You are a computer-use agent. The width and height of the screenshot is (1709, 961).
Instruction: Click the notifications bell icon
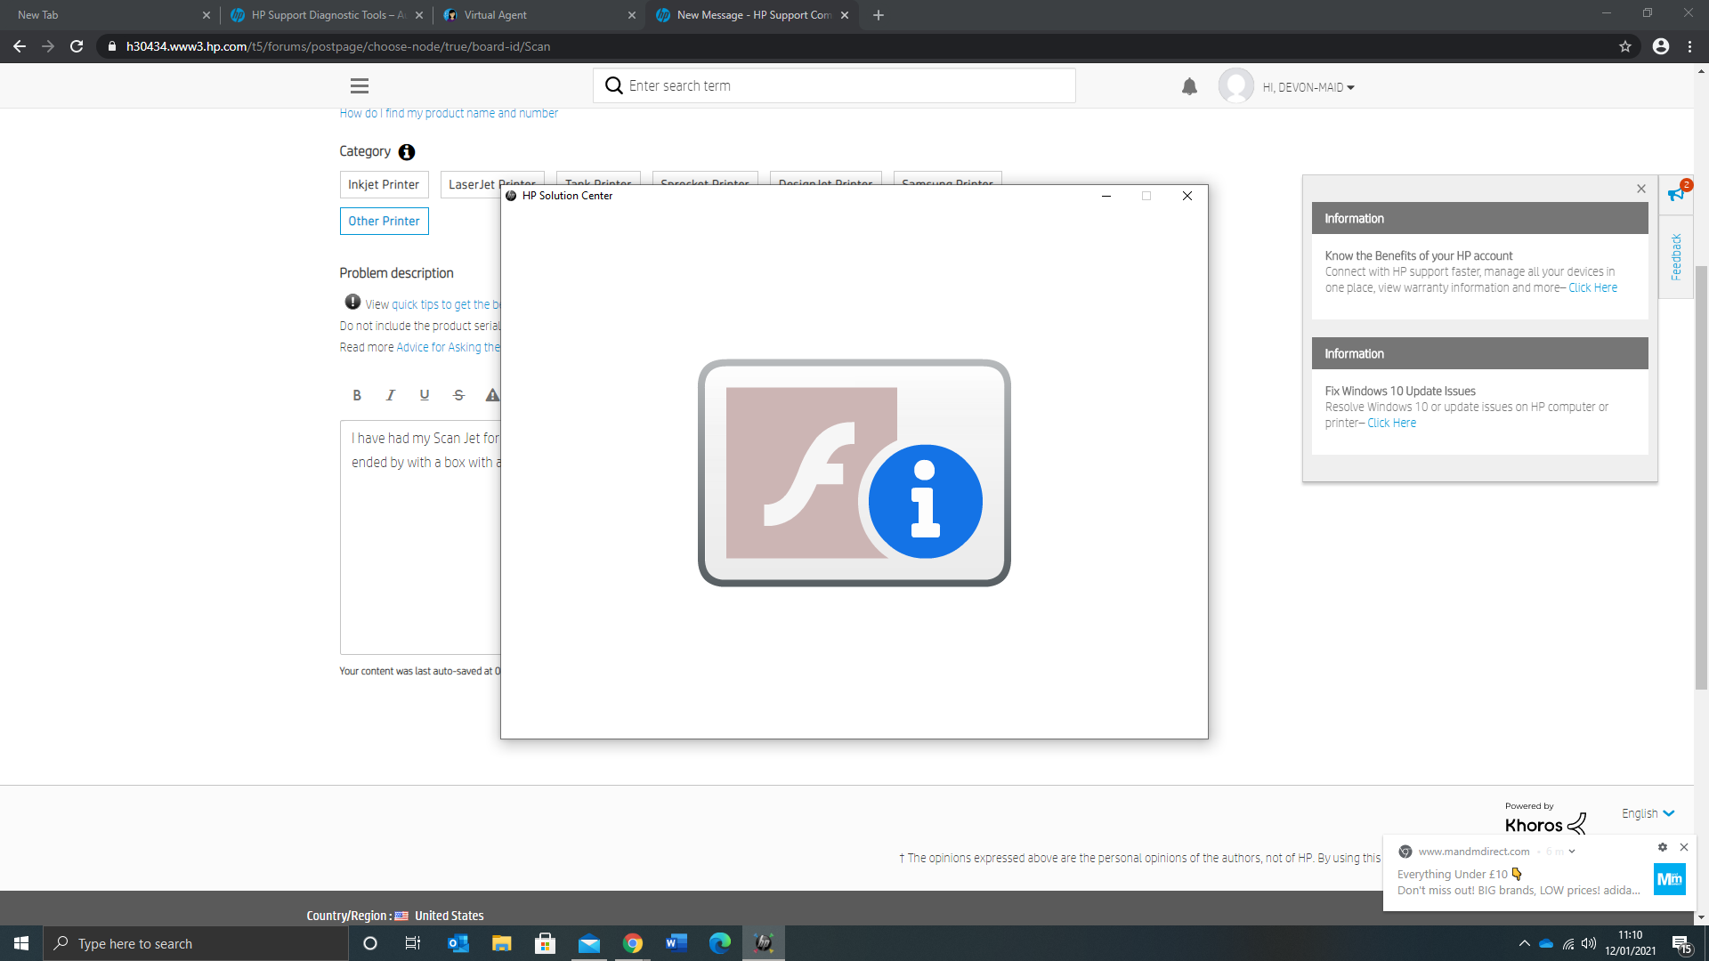tap(1189, 86)
